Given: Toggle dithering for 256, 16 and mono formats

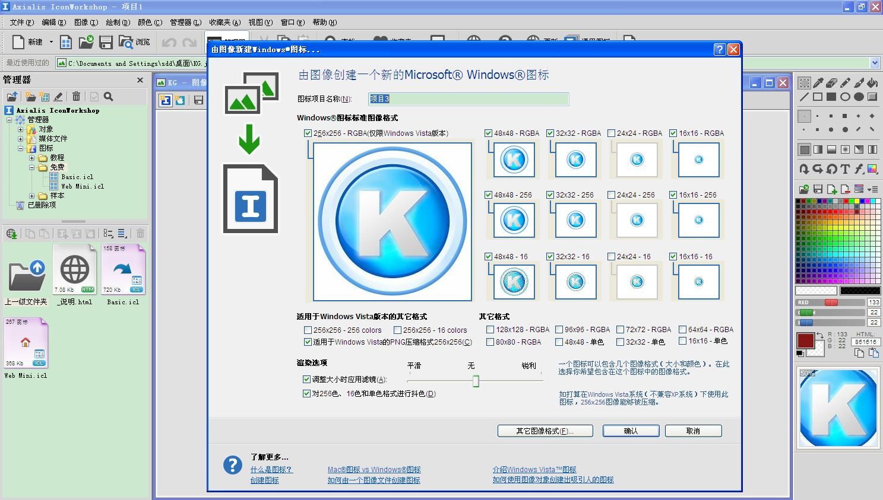Looking at the screenshot, I should (x=306, y=393).
